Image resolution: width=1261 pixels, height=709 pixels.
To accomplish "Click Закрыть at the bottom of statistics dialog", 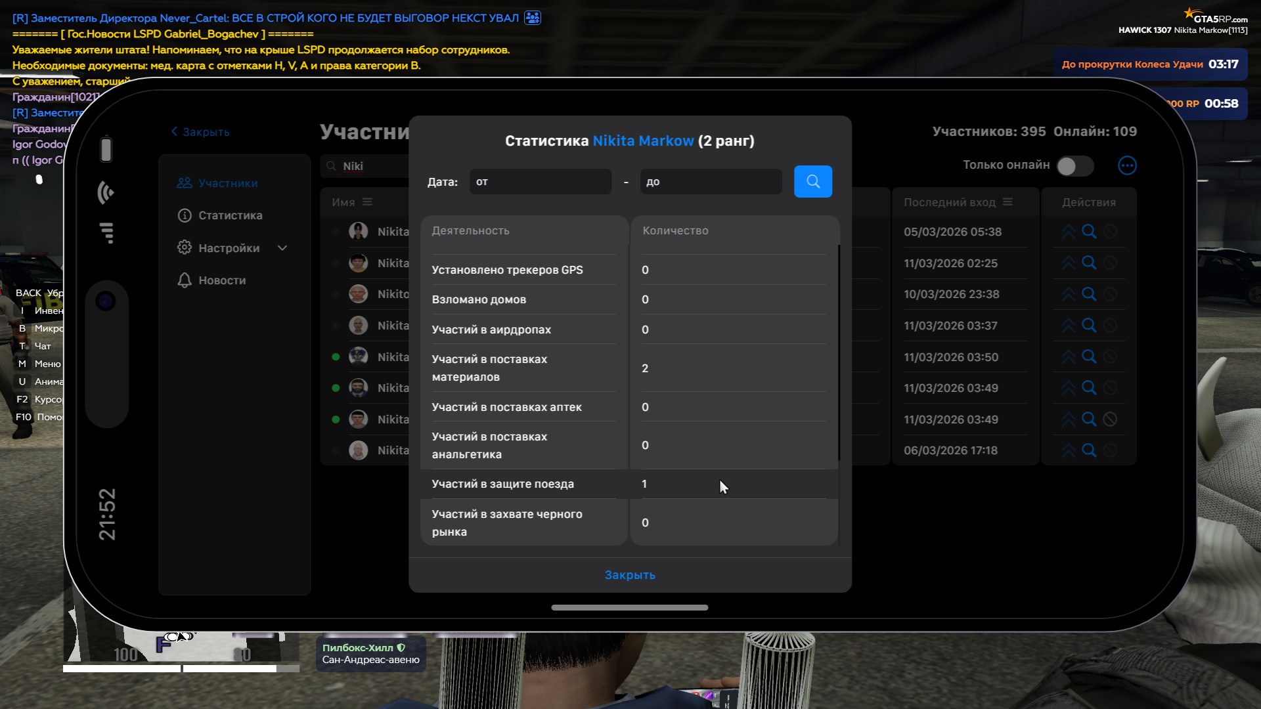I will tap(629, 575).
